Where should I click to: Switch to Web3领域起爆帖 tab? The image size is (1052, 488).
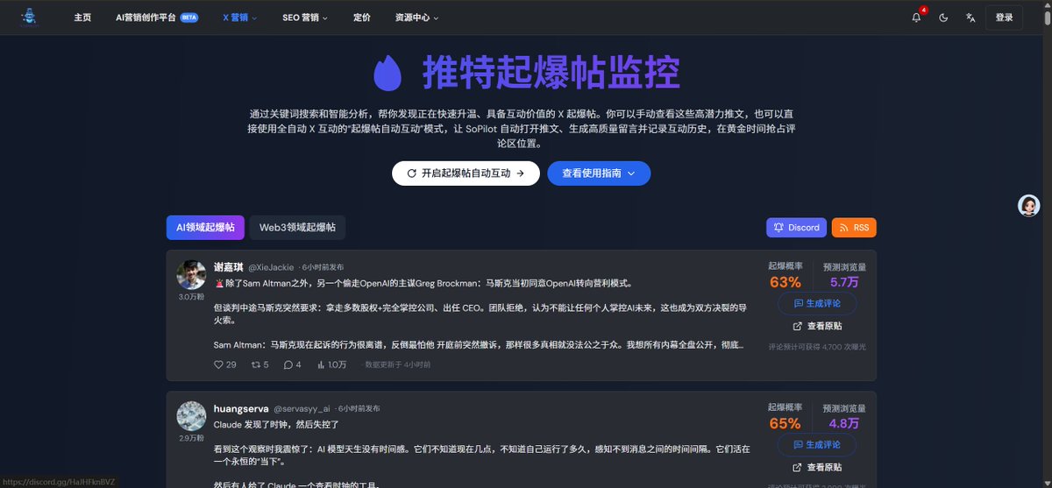[x=297, y=227]
